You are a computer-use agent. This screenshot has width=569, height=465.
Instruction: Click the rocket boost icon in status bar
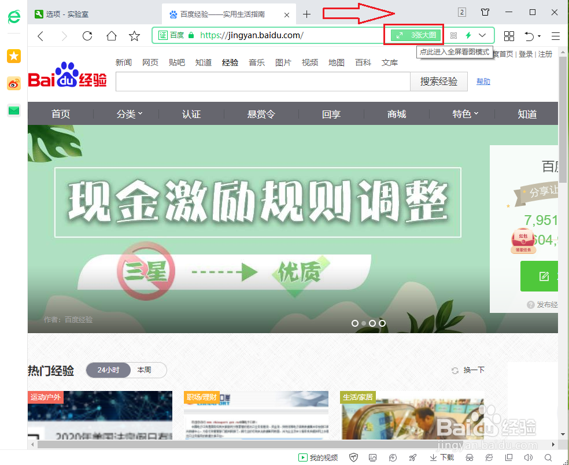(411, 457)
